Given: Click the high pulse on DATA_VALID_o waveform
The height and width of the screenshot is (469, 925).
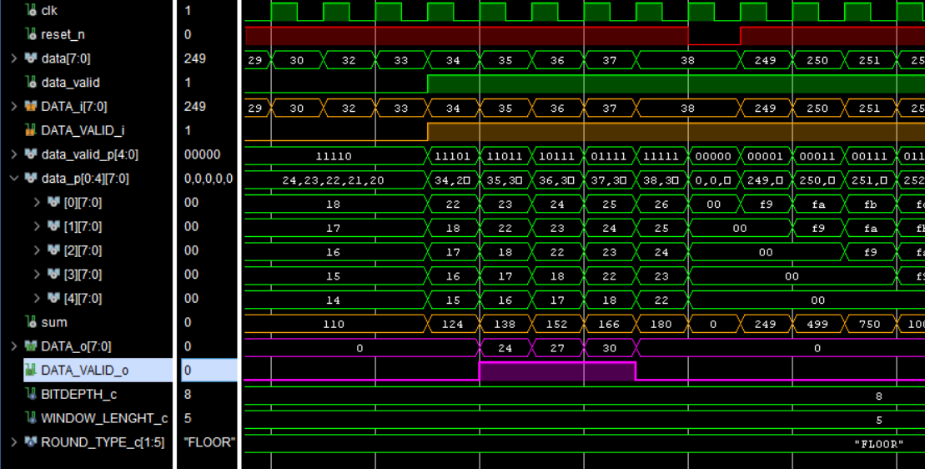Looking at the screenshot, I should click(556, 371).
